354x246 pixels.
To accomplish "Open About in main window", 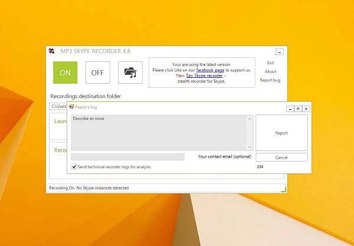I will pyautogui.click(x=270, y=71).
